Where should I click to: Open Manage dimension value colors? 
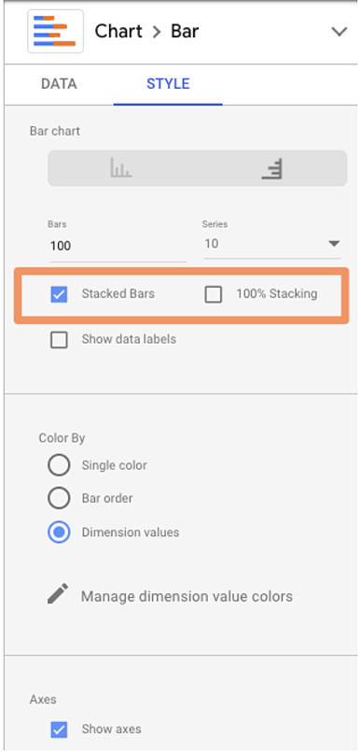click(x=187, y=597)
